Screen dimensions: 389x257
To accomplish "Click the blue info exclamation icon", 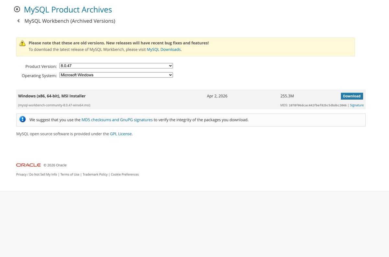I will click(x=22, y=119).
